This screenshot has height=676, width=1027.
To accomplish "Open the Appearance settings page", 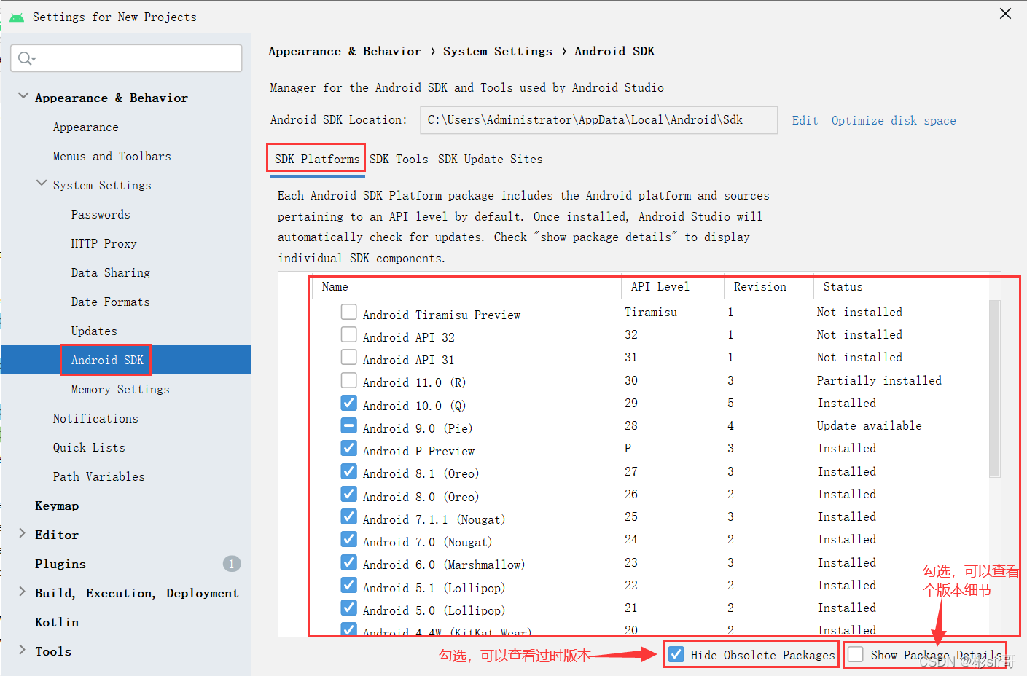I will (85, 127).
